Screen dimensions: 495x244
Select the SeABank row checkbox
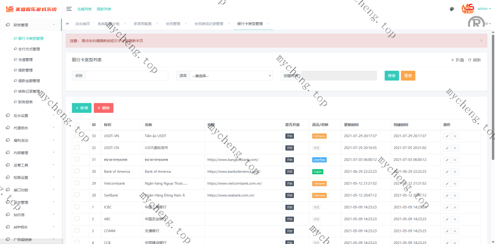click(77, 195)
